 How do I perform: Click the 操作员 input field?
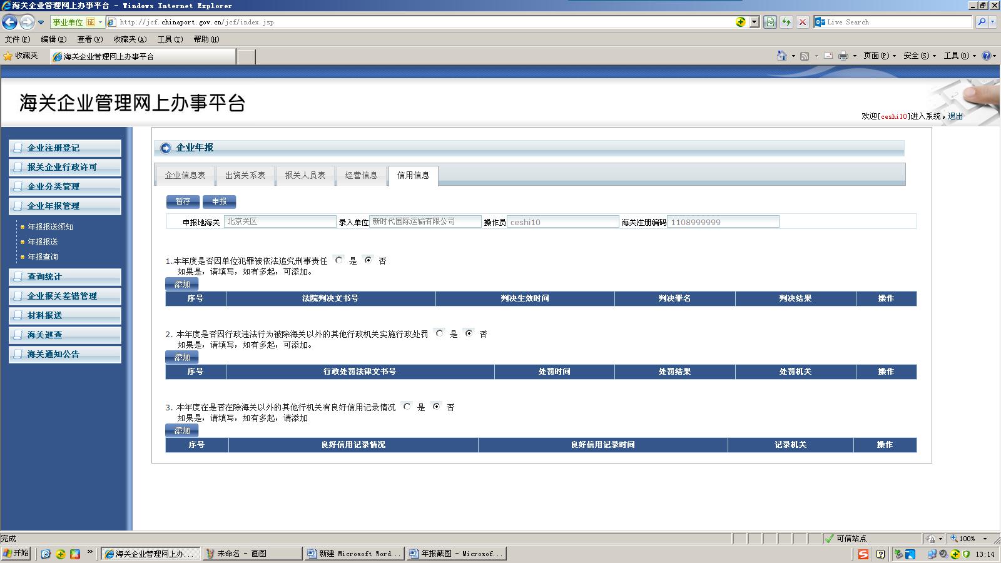pos(562,222)
